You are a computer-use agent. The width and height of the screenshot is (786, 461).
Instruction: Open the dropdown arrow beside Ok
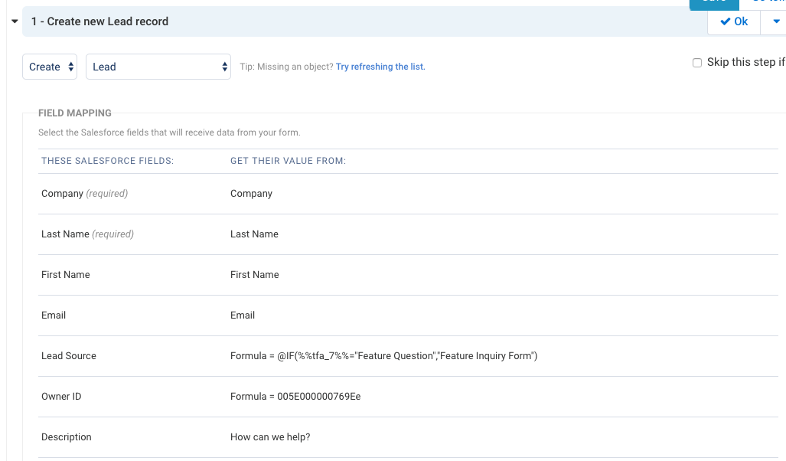coord(776,21)
